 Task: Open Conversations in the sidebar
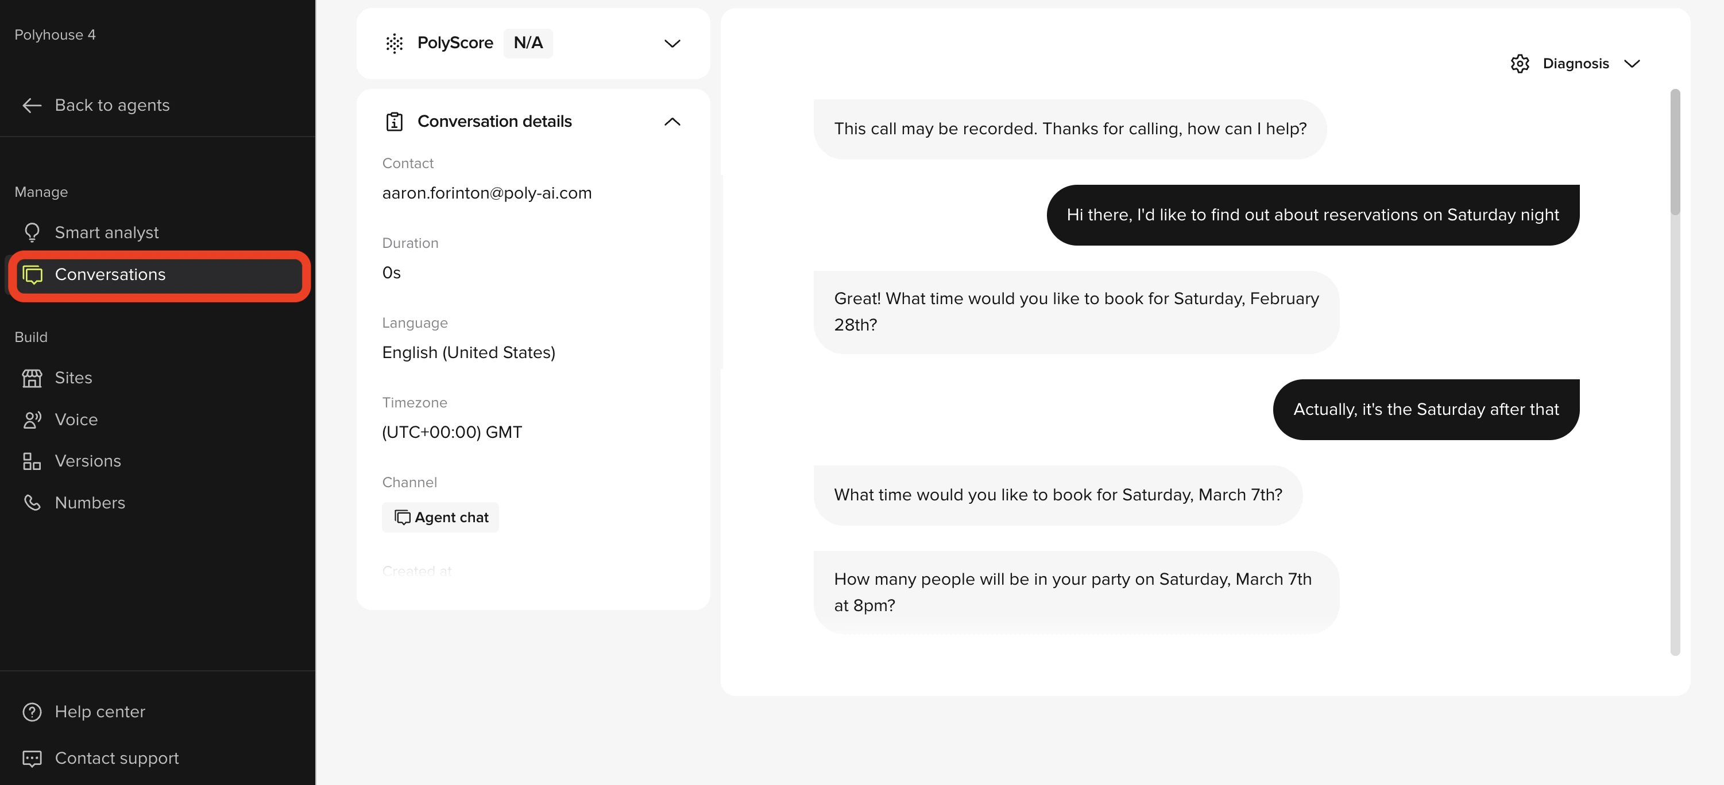[x=110, y=275]
